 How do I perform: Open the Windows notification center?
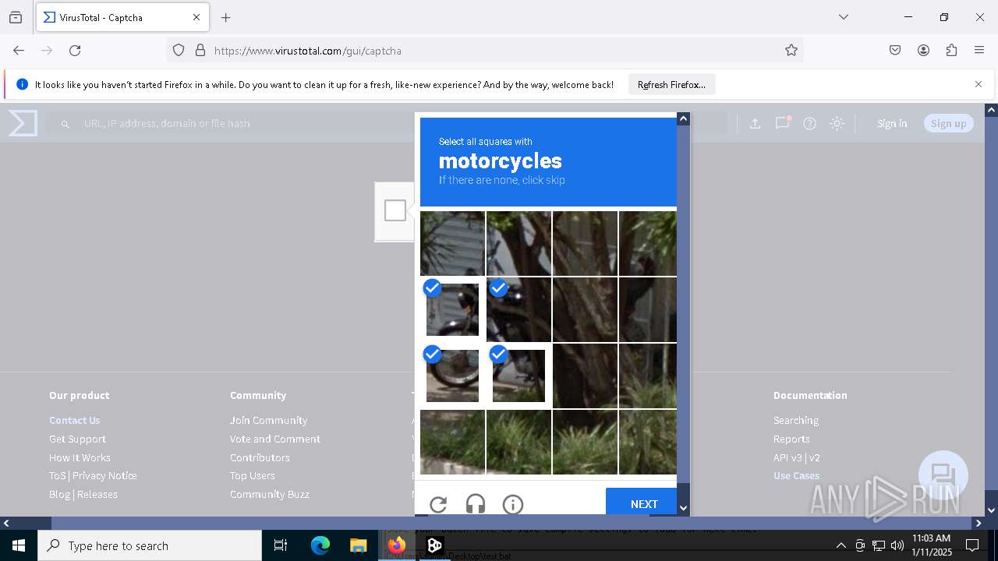click(972, 545)
